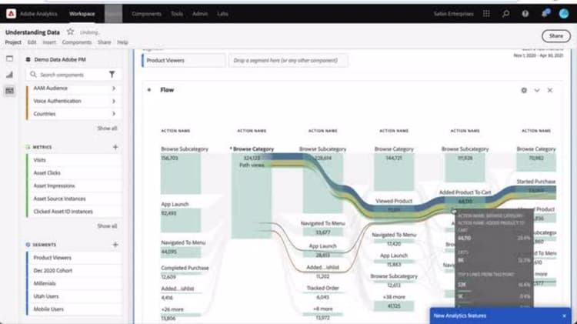
Task: Select the Asset Source Instances metric
Action: click(x=75, y=199)
